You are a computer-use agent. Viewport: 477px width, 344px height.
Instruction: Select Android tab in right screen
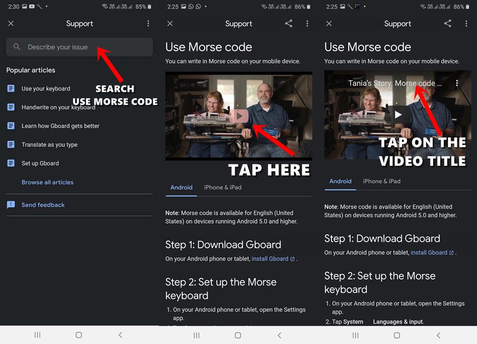[x=341, y=182]
